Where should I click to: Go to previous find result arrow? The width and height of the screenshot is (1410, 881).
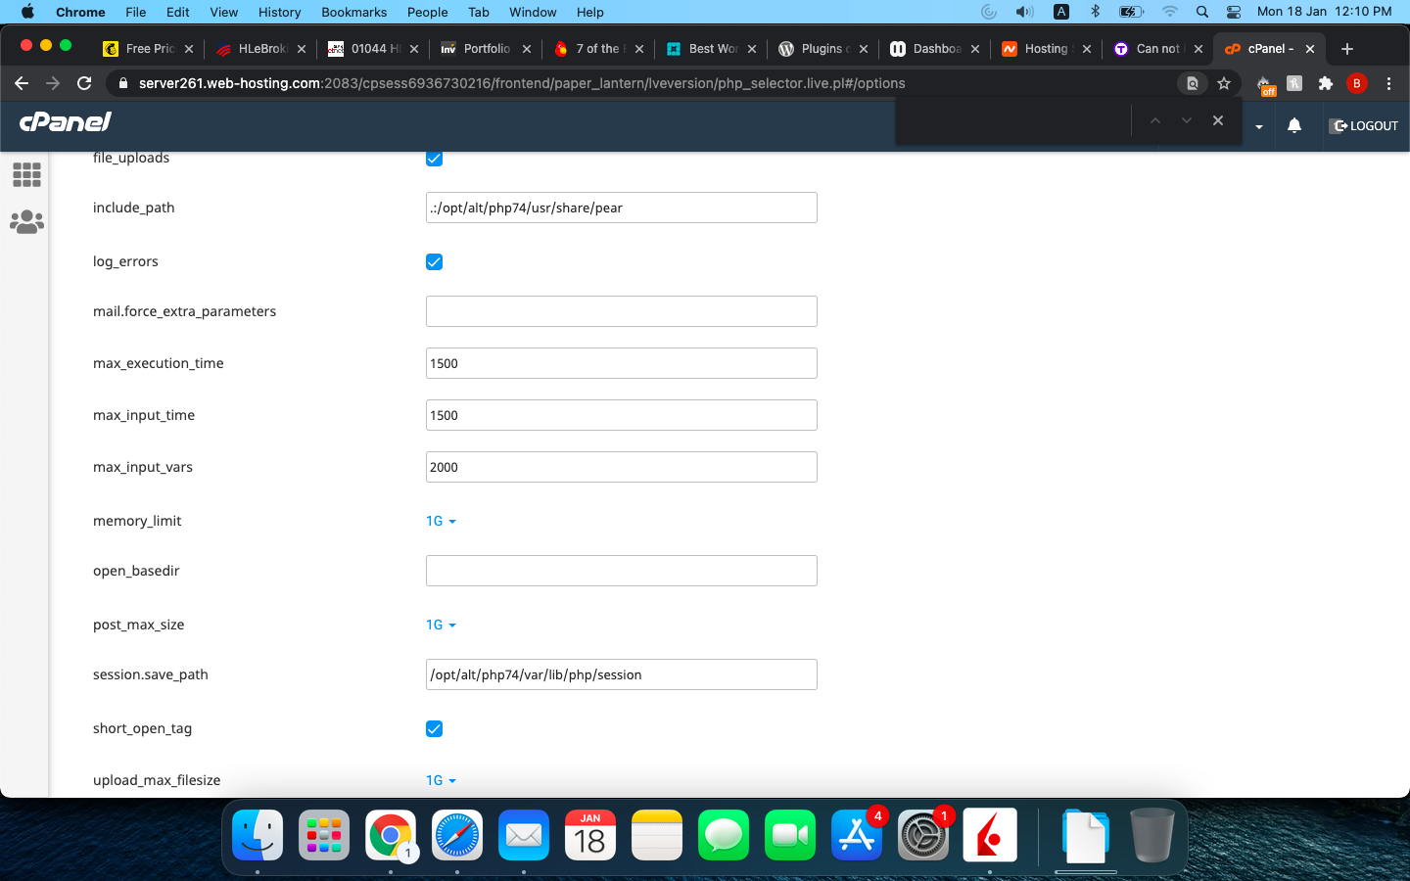(x=1155, y=120)
